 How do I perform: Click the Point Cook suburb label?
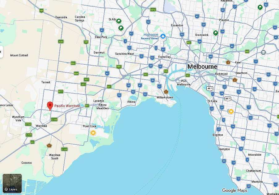(x=90, y=126)
